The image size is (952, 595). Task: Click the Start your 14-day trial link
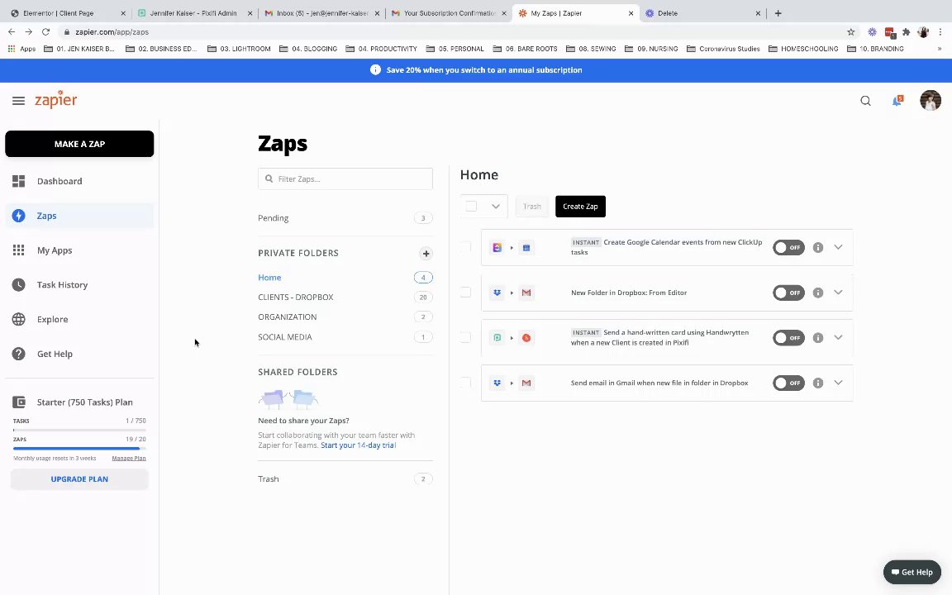click(x=358, y=445)
